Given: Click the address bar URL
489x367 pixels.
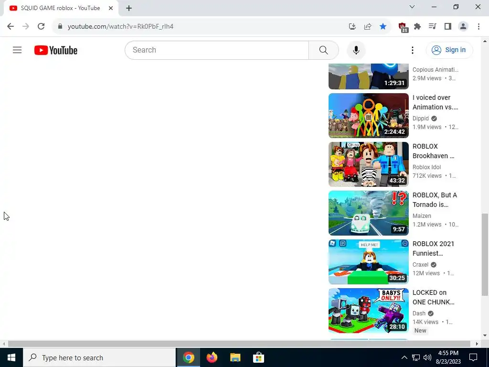Looking at the screenshot, I should pyautogui.click(x=120, y=27).
